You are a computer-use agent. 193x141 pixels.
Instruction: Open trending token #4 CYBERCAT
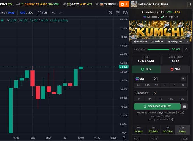[38, 4]
